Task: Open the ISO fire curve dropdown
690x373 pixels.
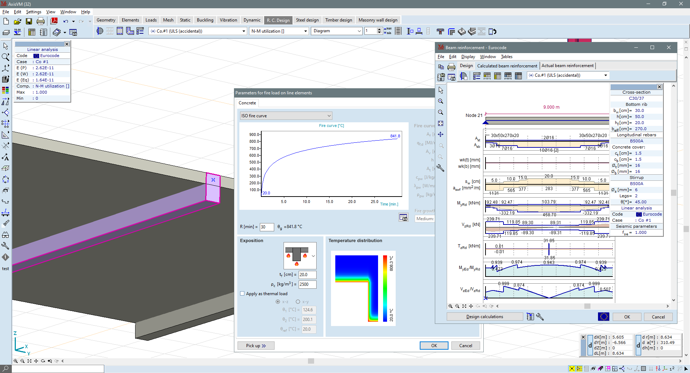Action: [286, 116]
